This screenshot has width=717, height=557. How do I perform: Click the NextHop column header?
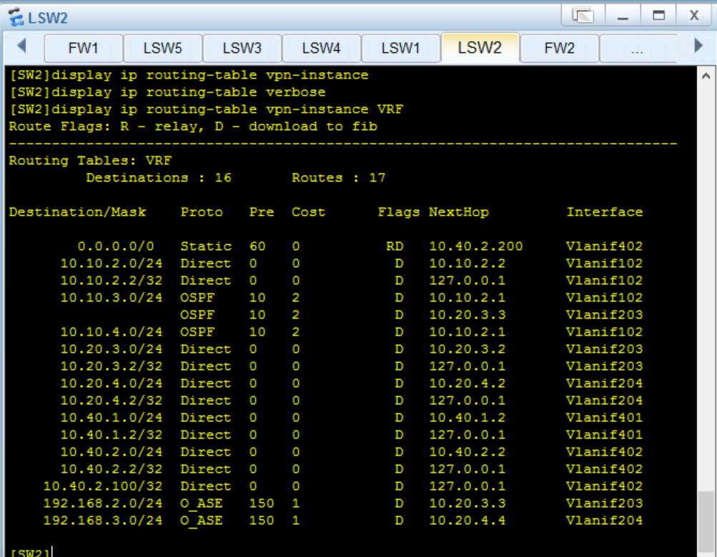(x=459, y=212)
